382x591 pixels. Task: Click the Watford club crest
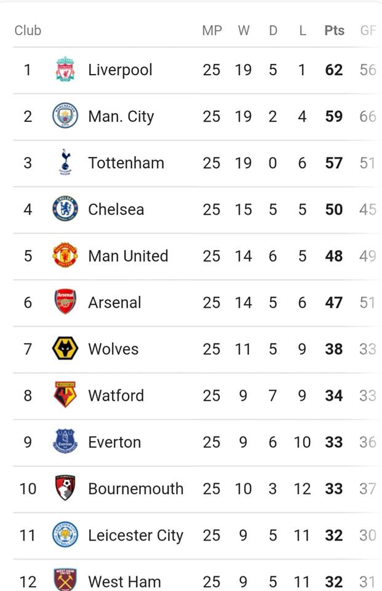(65, 395)
